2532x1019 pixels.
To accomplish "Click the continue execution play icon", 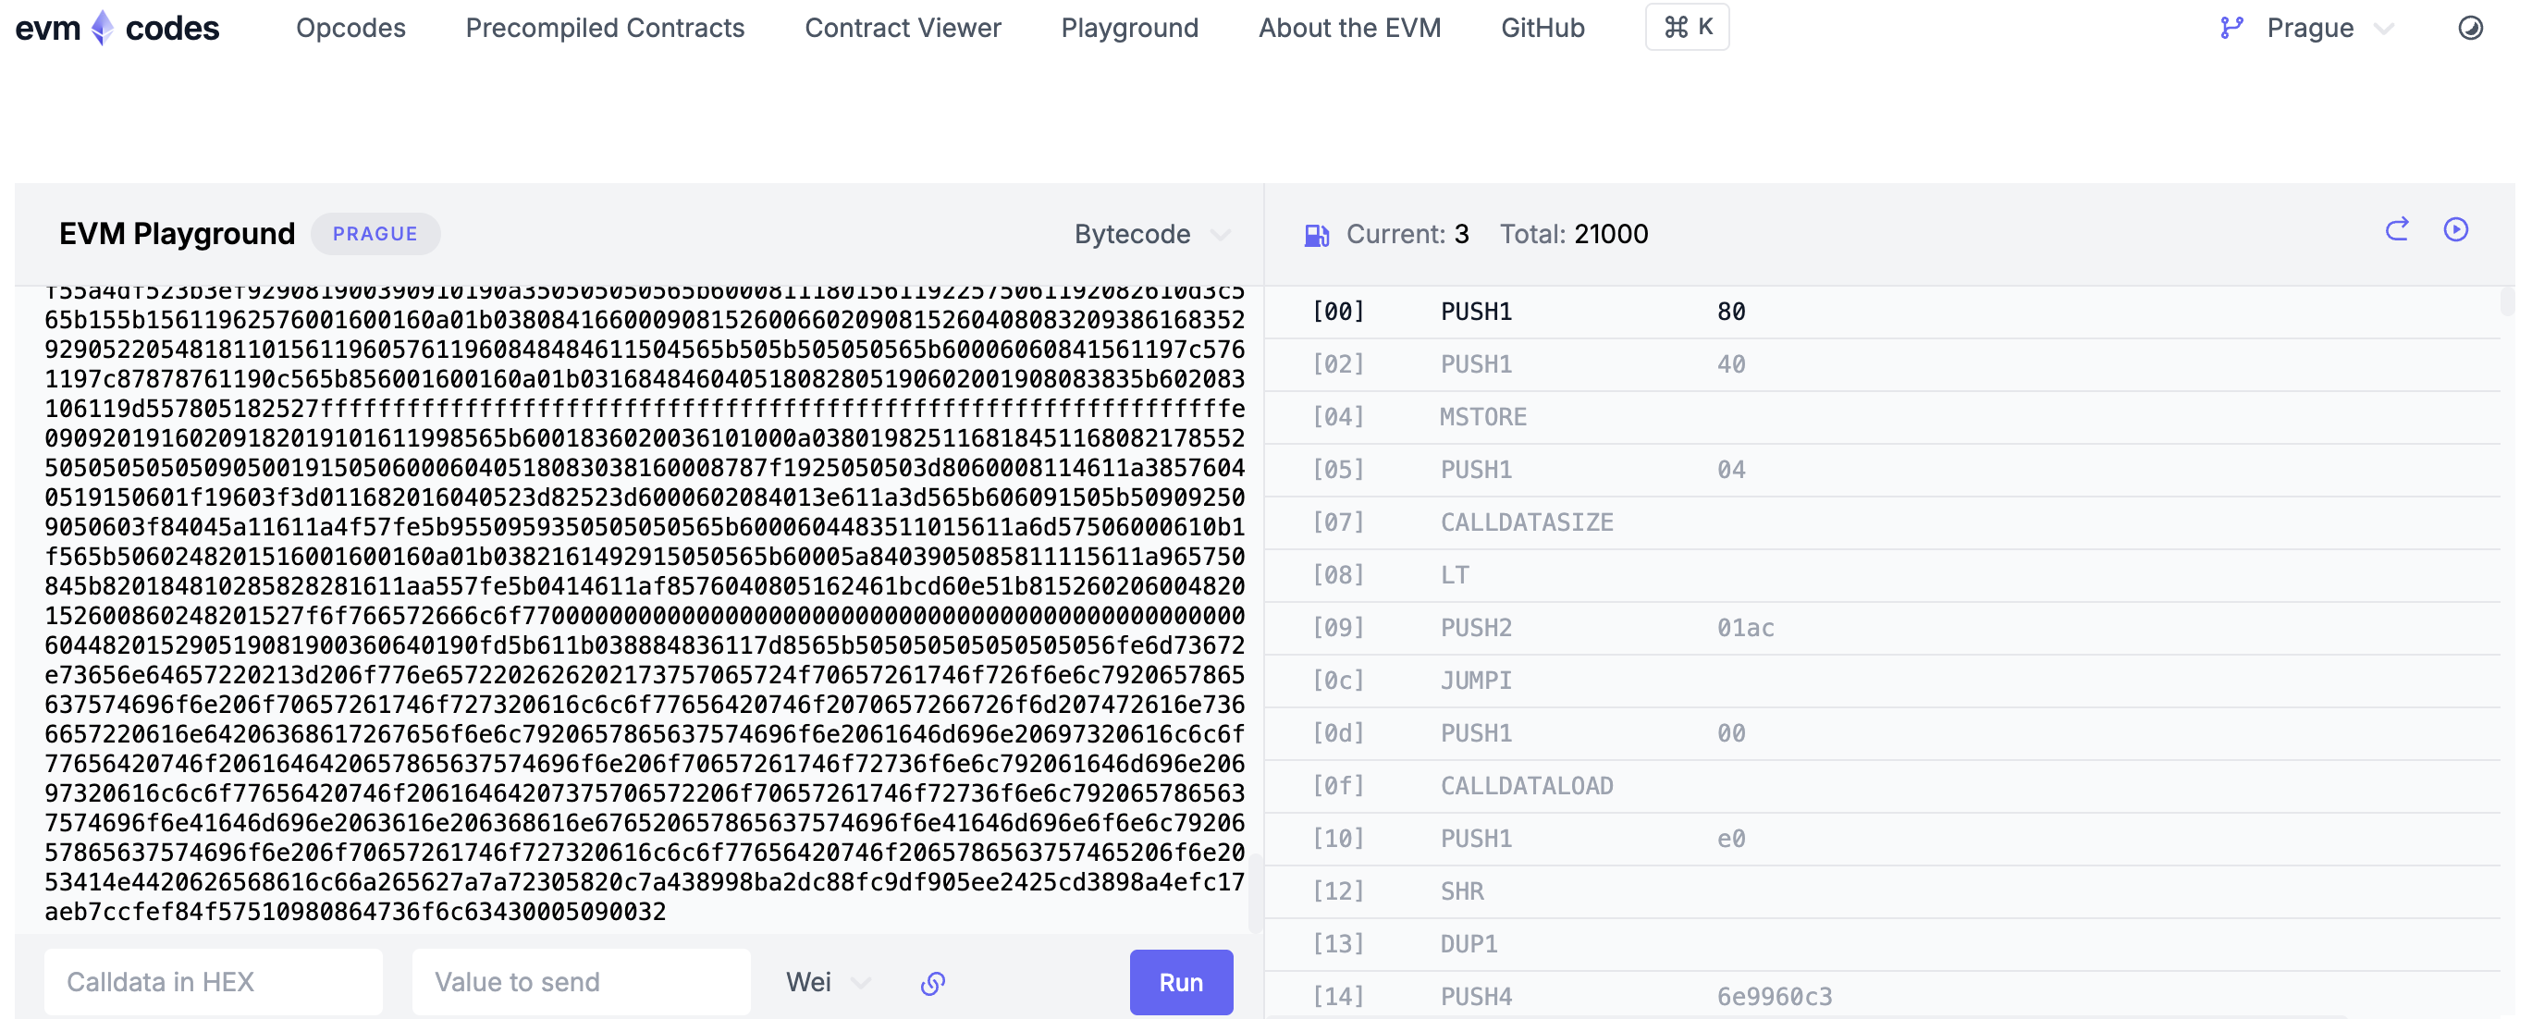I will tap(2455, 230).
